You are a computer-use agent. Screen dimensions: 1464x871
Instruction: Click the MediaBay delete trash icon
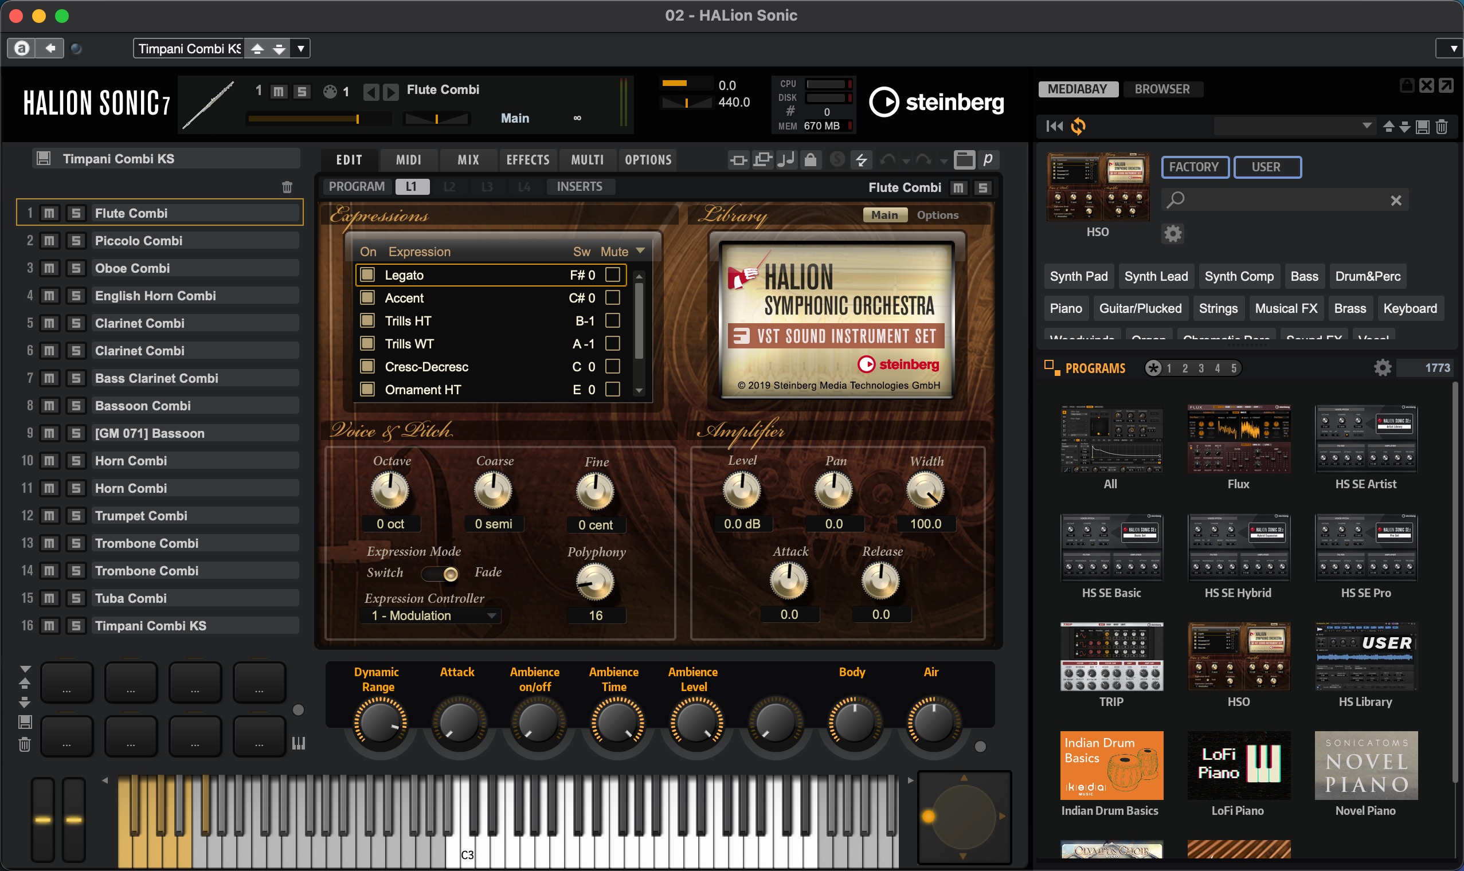[1442, 126]
